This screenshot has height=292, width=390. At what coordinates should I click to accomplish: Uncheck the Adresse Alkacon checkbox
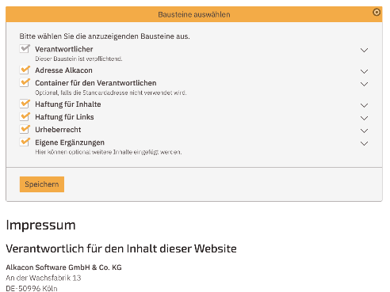[25, 70]
